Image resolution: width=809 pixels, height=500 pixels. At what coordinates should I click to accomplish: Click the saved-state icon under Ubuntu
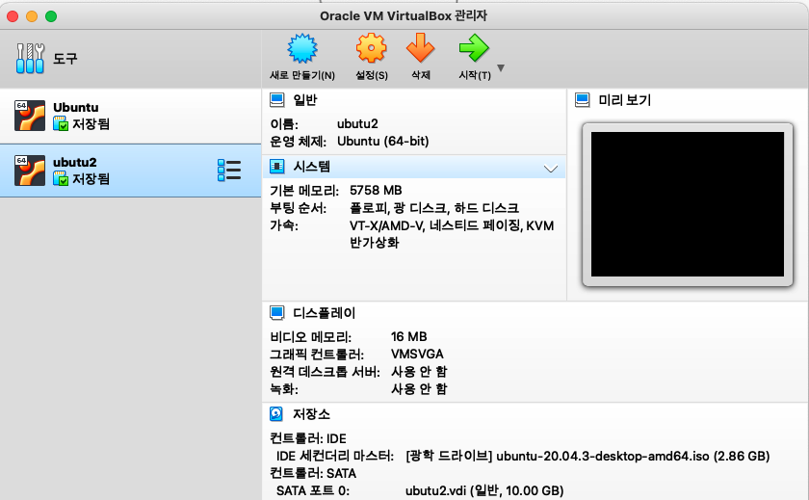[61, 124]
